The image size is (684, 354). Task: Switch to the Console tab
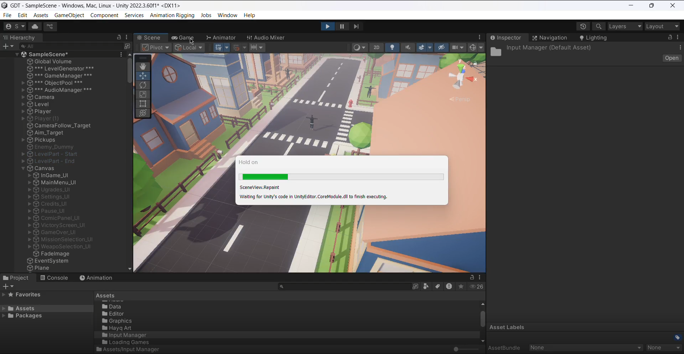tap(54, 278)
